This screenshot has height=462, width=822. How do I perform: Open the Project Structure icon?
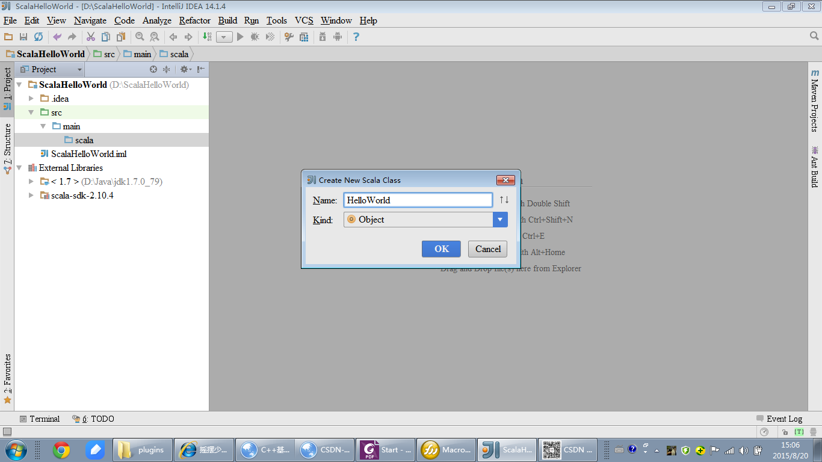click(304, 37)
